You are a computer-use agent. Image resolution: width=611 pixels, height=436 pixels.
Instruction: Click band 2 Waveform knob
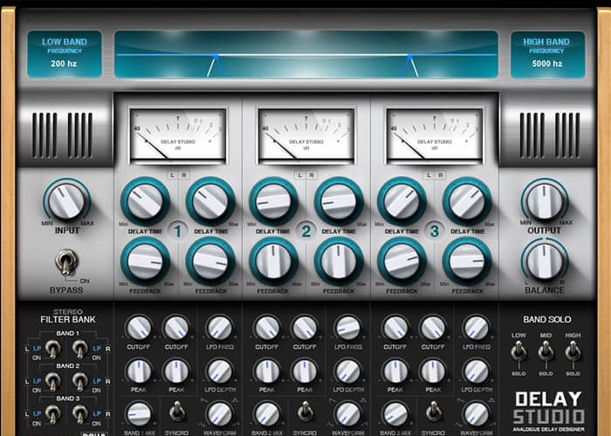(348, 414)
